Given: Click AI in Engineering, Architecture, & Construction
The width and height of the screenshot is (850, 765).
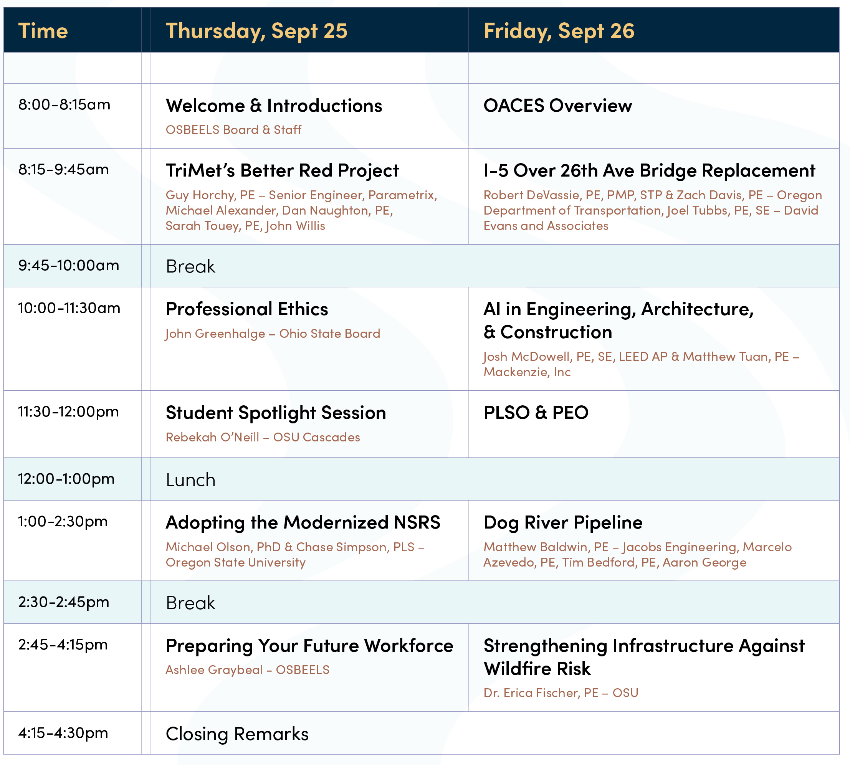Looking at the screenshot, I should pos(618,320).
